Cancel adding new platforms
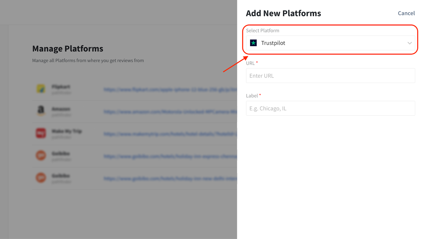Screen dimensions: 424x239 pos(406,13)
